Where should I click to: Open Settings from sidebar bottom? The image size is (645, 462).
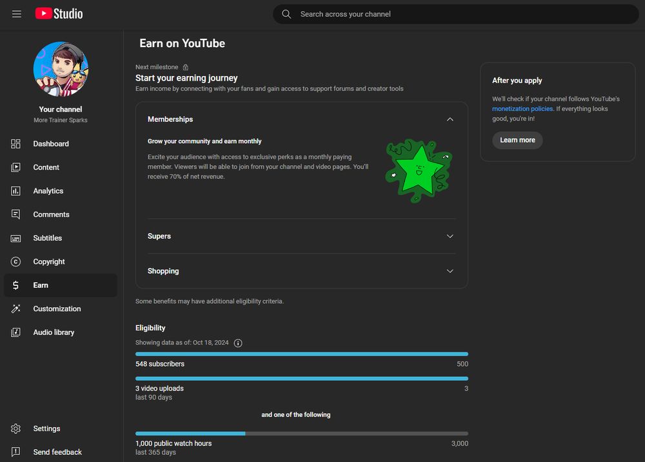click(61, 428)
